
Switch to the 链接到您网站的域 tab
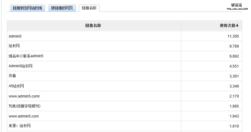27,8
